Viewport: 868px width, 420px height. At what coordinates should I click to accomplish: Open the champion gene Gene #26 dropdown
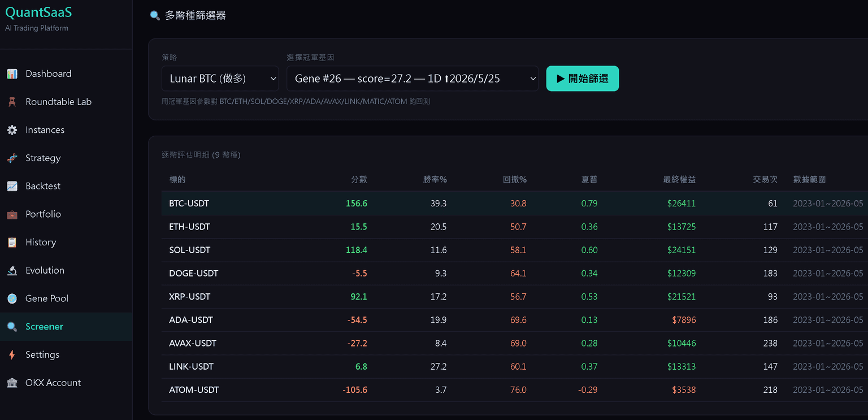[x=413, y=79]
